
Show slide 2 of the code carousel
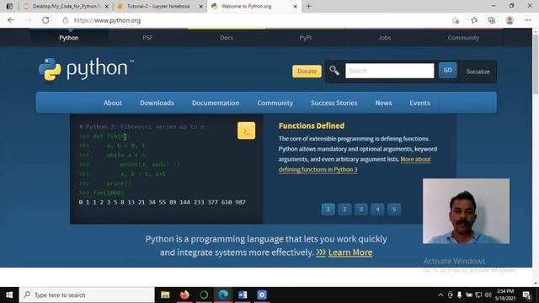pos(344,210)
